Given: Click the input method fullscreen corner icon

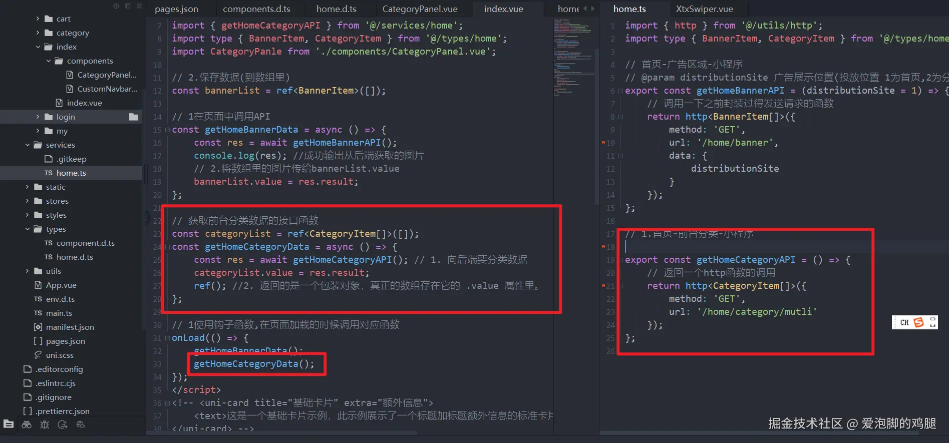Looking at the screenshot, I should point(932,322).
